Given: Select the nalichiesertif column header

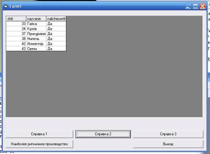Looking at the screenshot, I should tap(56, 19).
